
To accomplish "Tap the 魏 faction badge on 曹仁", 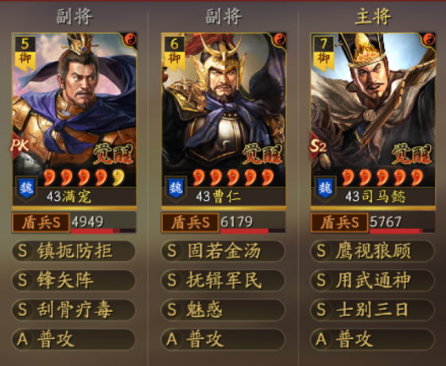I will tap(176, 188).
